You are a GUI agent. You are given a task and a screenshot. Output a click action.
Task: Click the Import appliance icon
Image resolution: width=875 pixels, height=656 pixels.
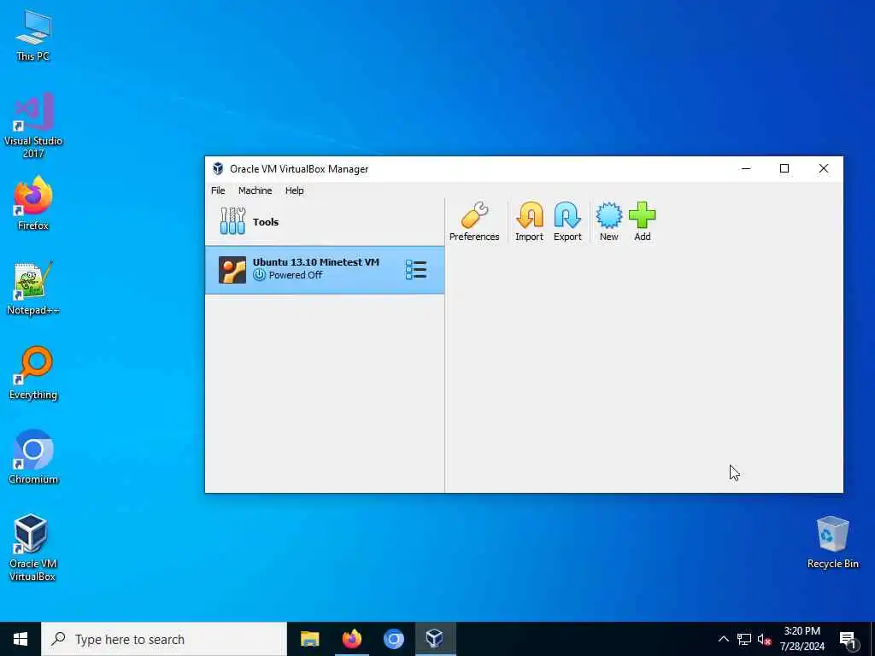point(529,221)
